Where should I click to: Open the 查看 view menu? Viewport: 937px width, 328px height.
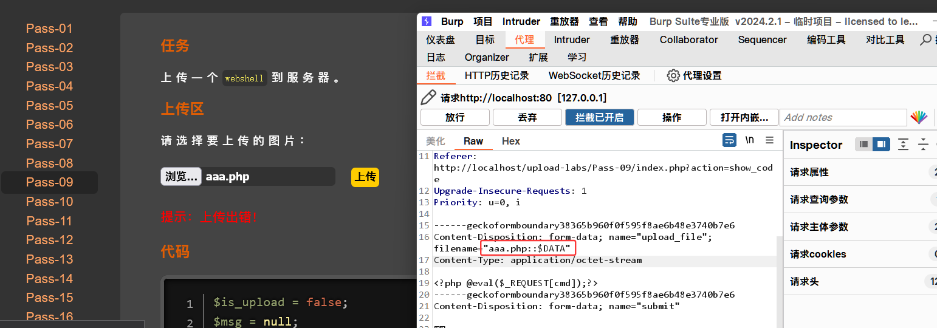click(599, 21)
